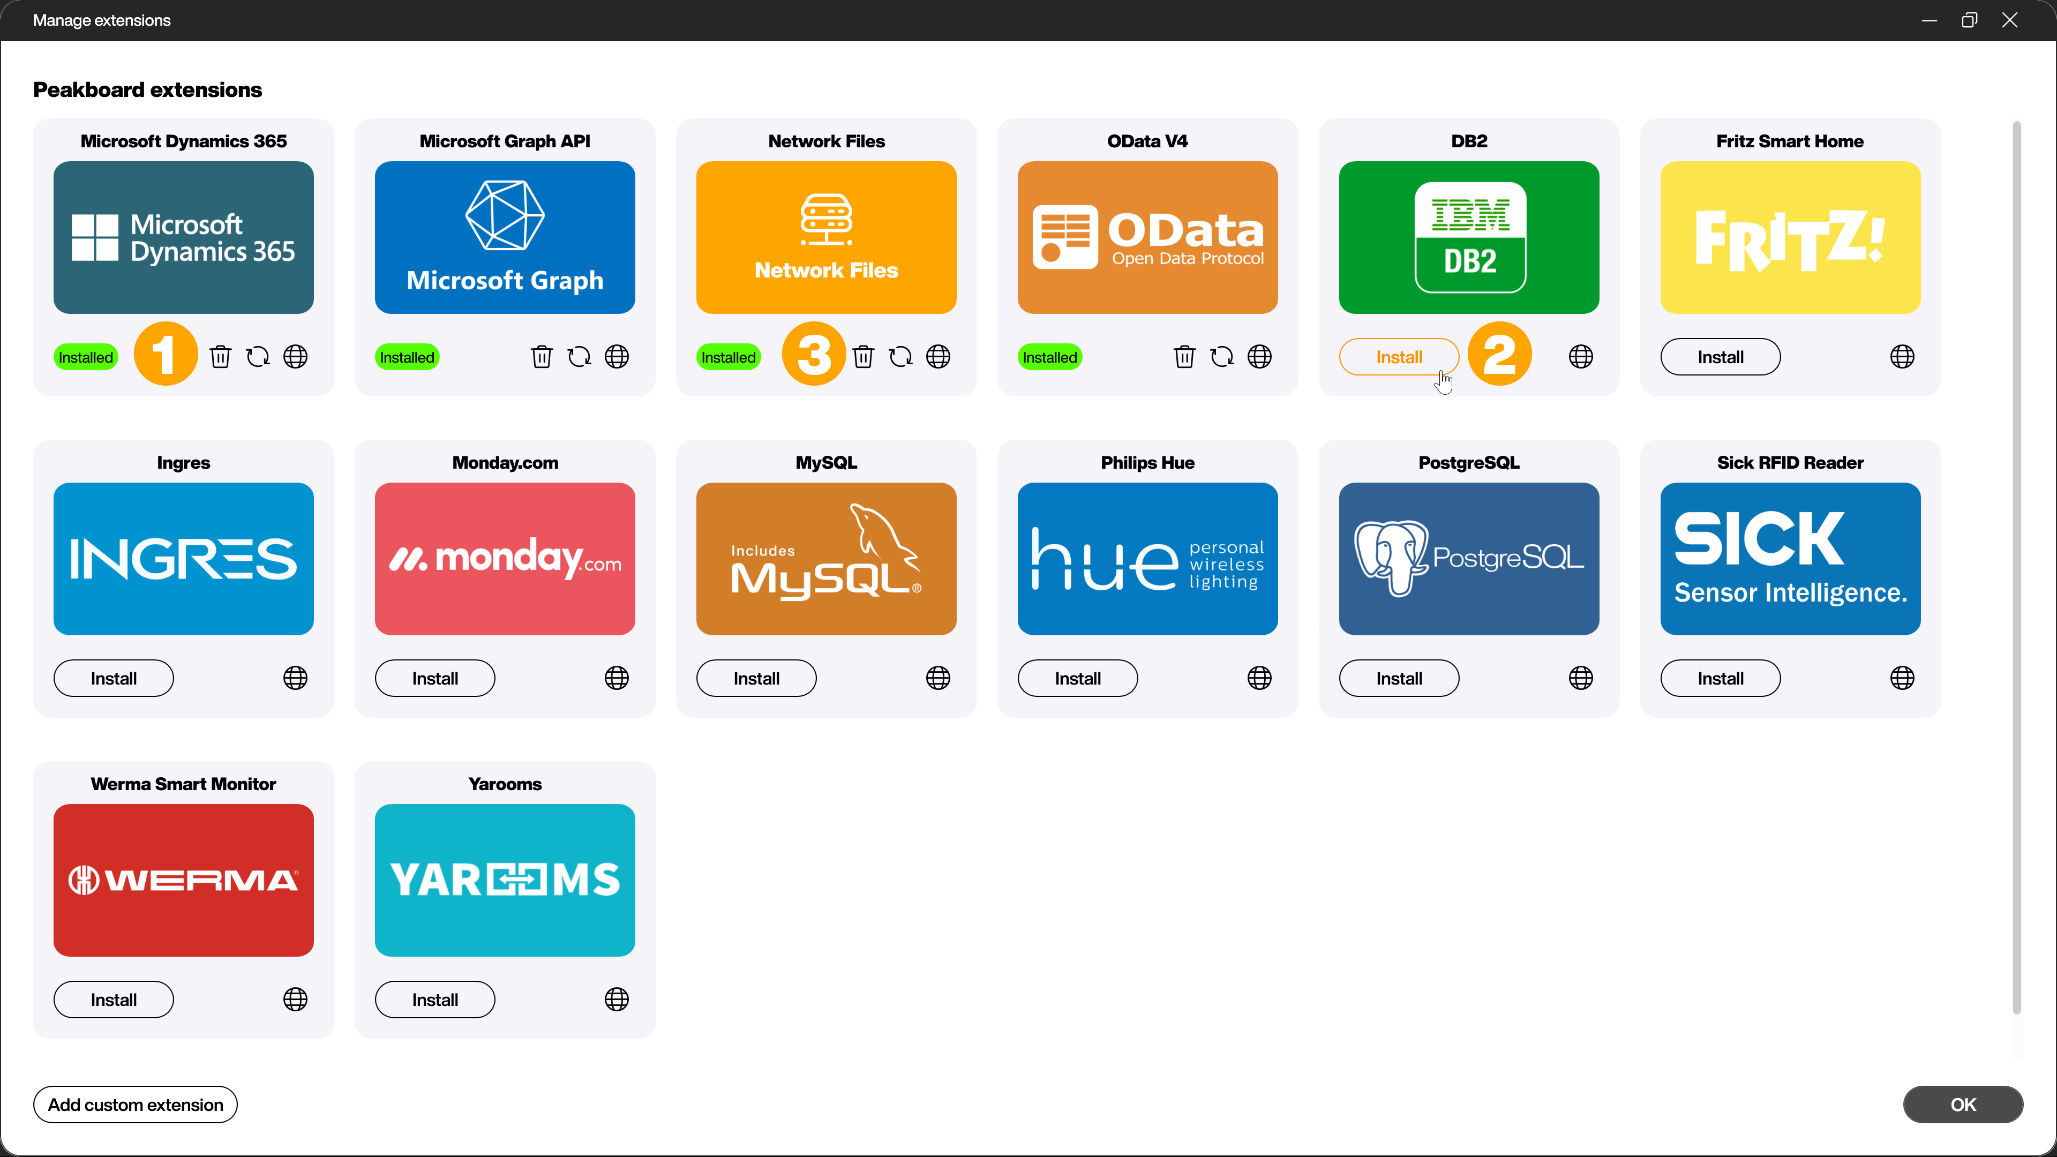Click Installed badge on OData V4
Viewport: 2057px width, 1157px height.
pyautogui.click(x=1050, y=358)
